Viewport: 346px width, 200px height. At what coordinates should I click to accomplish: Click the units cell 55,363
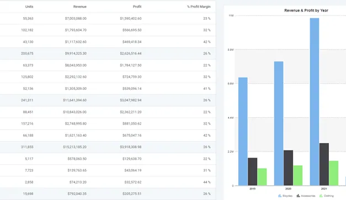pos(28,19)
